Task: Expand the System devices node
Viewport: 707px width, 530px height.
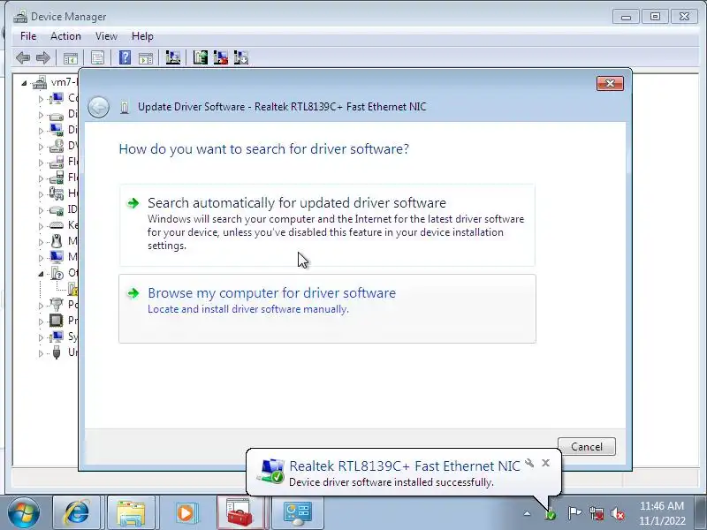Action: 41,337
